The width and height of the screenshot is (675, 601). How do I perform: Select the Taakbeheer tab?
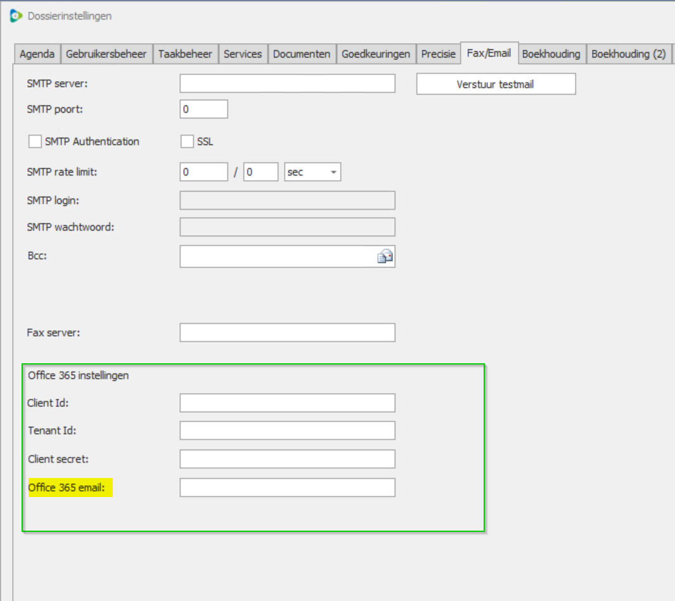coord(185,54)
